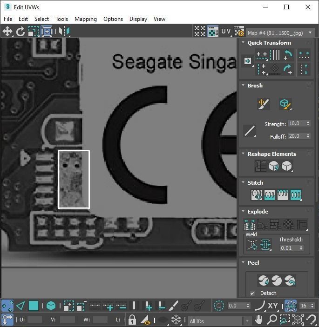
Task: Click Align Vertically to Pivot icon
Action: 262,69
